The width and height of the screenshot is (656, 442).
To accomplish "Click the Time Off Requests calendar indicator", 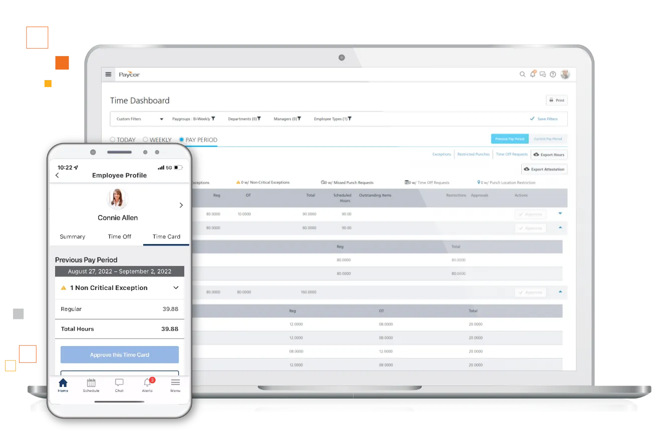I will pos(427,182).
